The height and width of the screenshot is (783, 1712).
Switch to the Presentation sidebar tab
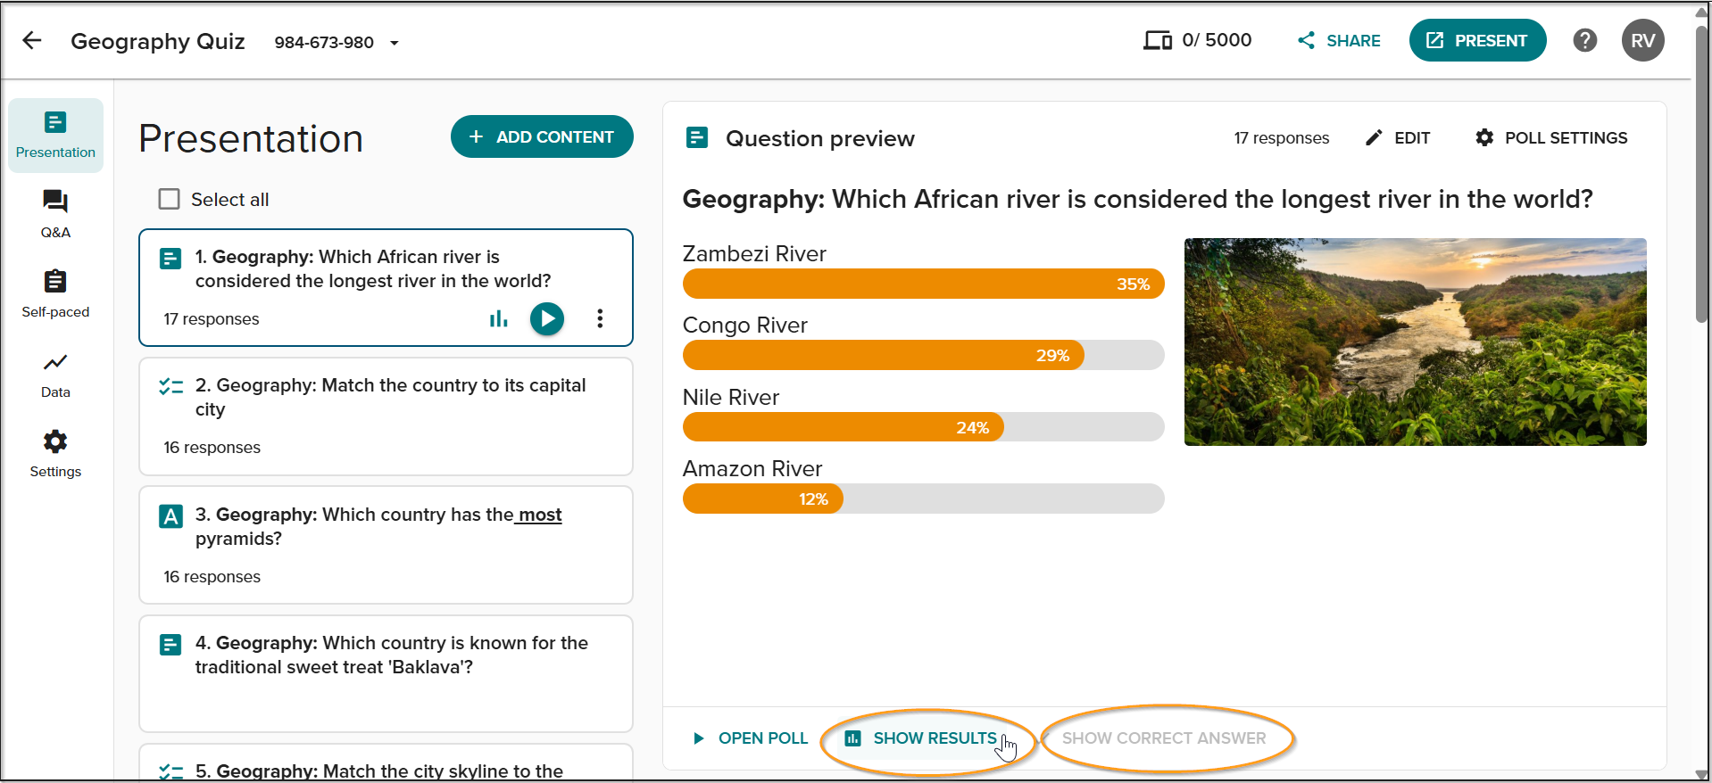pos(55,135)
